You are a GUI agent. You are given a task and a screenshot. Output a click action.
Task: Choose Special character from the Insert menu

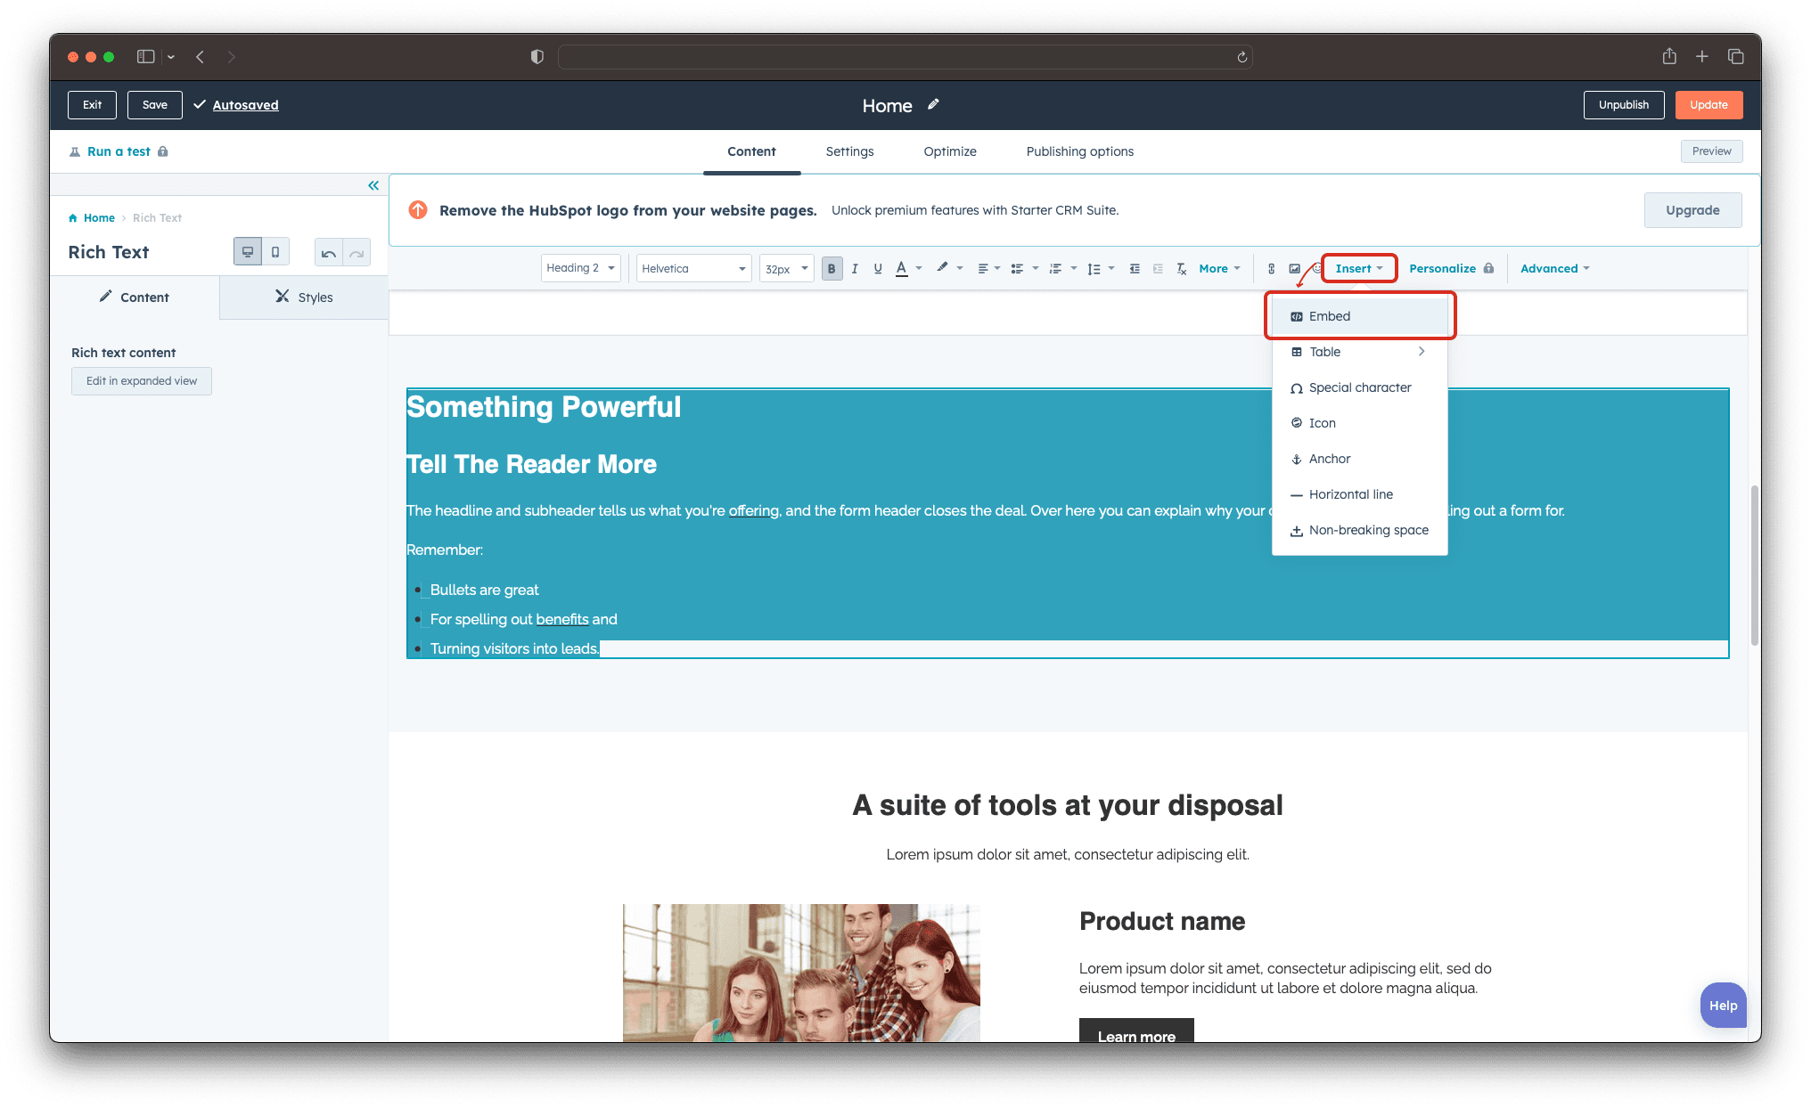tap(1359, 387)
